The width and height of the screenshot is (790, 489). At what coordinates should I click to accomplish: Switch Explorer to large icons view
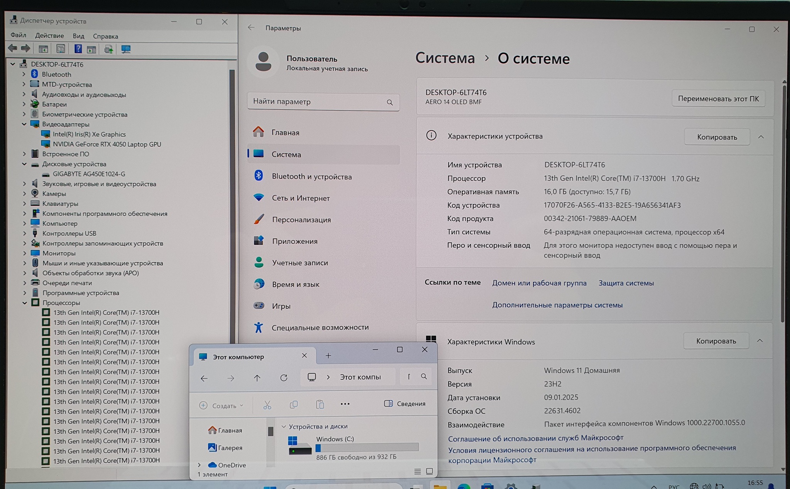click(429, 471)
